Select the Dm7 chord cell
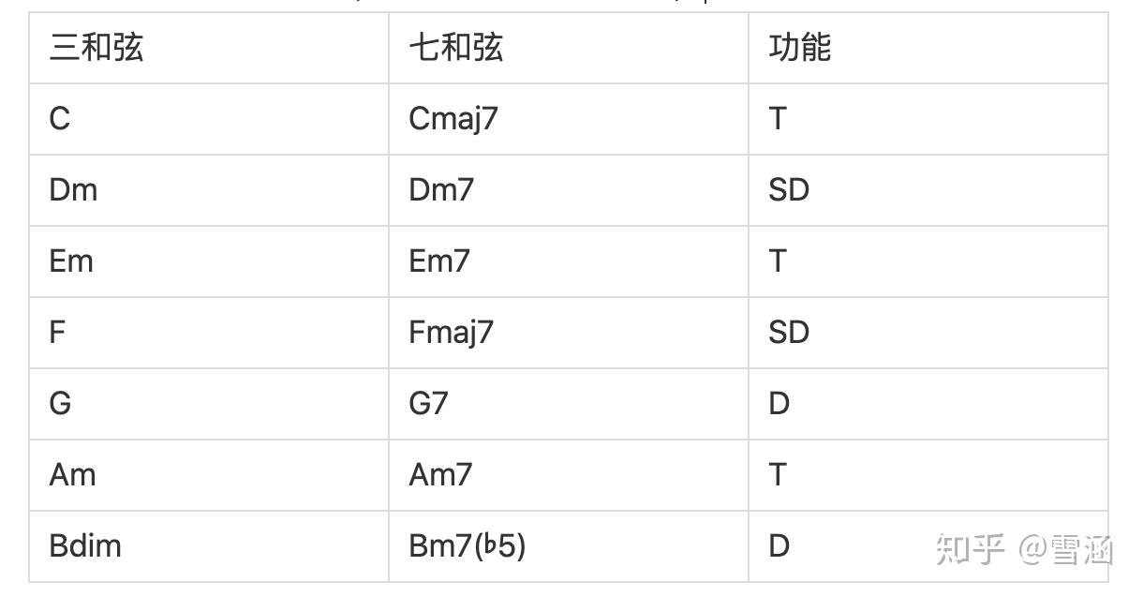This screenshot has height=596, width=1143. click(441, 190)
